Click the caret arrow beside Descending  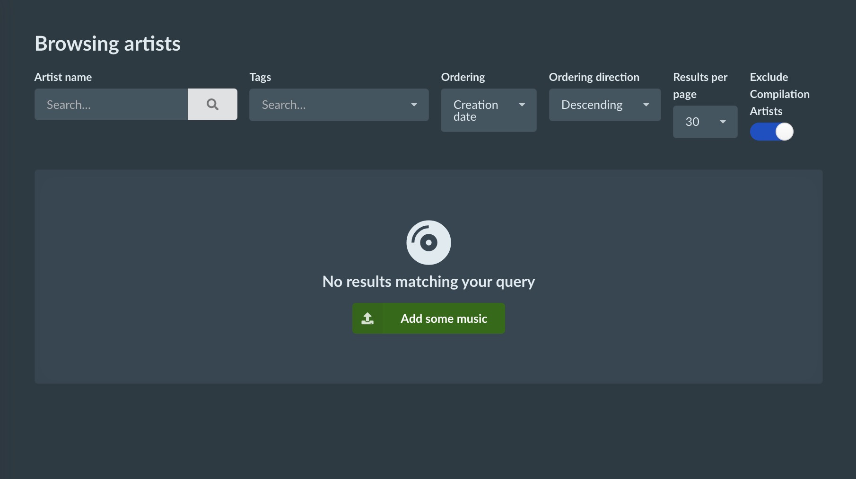point(646,105)
